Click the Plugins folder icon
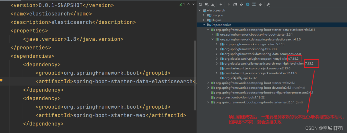This screenshot has width=347, height=133. (209, 20)
